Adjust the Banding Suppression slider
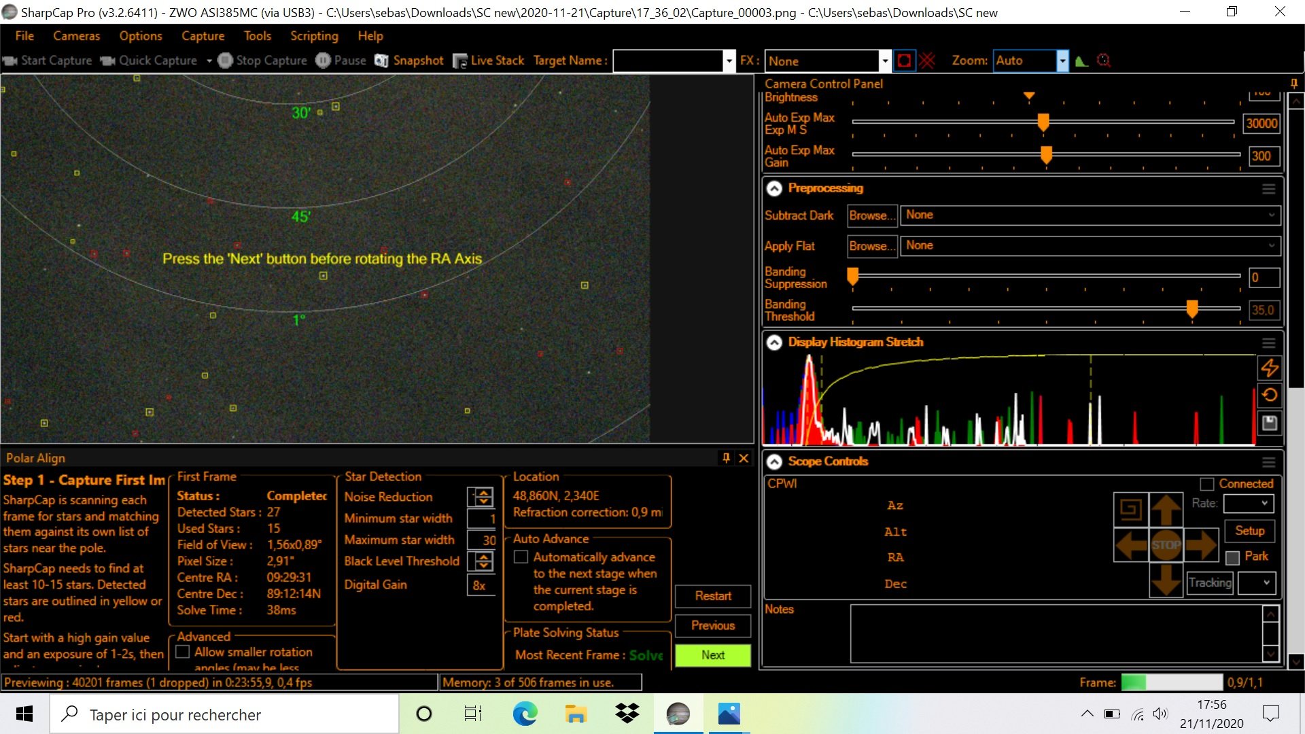The image size is (1305, 734). [x=852, y=275]
